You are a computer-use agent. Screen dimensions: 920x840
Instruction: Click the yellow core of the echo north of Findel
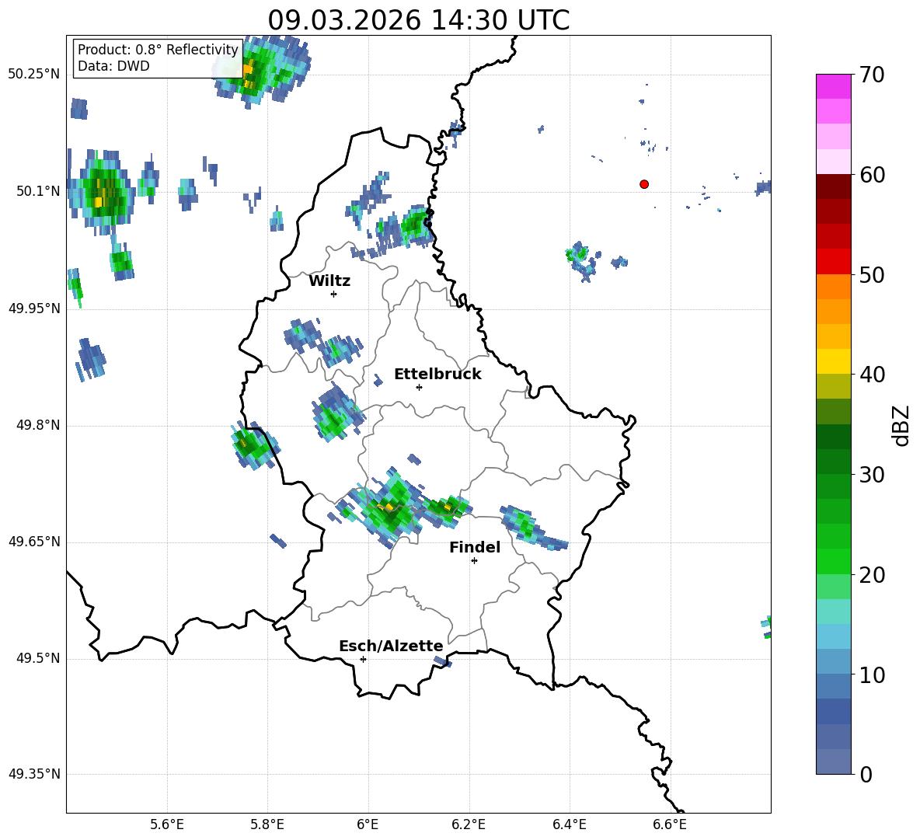(389, 507)
